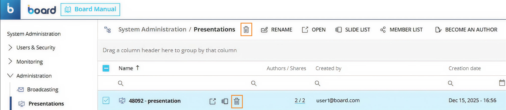The width and height of the screenshot is (506, 110).
Task: Open the SLIDE LIST toolbar action
Action: [353, 30]
